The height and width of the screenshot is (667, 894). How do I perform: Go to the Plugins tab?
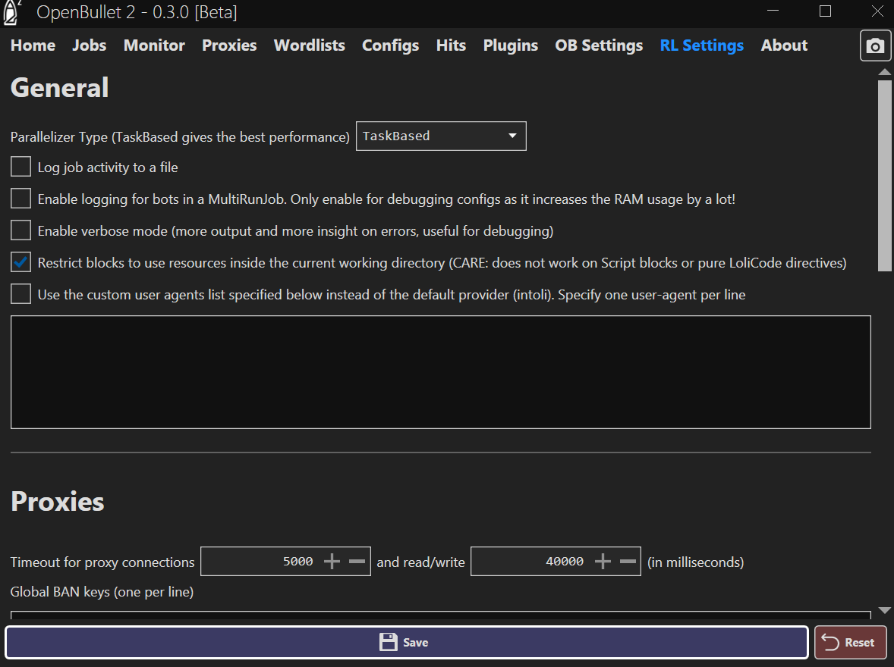pos(510,45)
